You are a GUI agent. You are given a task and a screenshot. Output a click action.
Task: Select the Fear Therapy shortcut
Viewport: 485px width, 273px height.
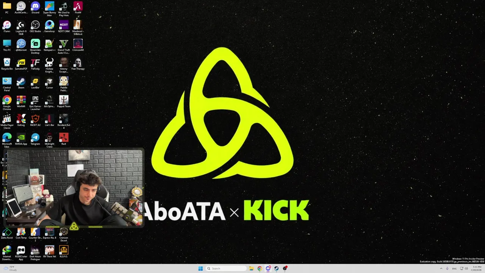point(78,64)
